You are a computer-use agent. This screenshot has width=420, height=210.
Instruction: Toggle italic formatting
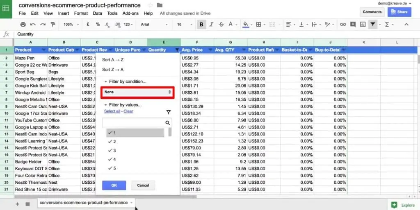[211, 24]
